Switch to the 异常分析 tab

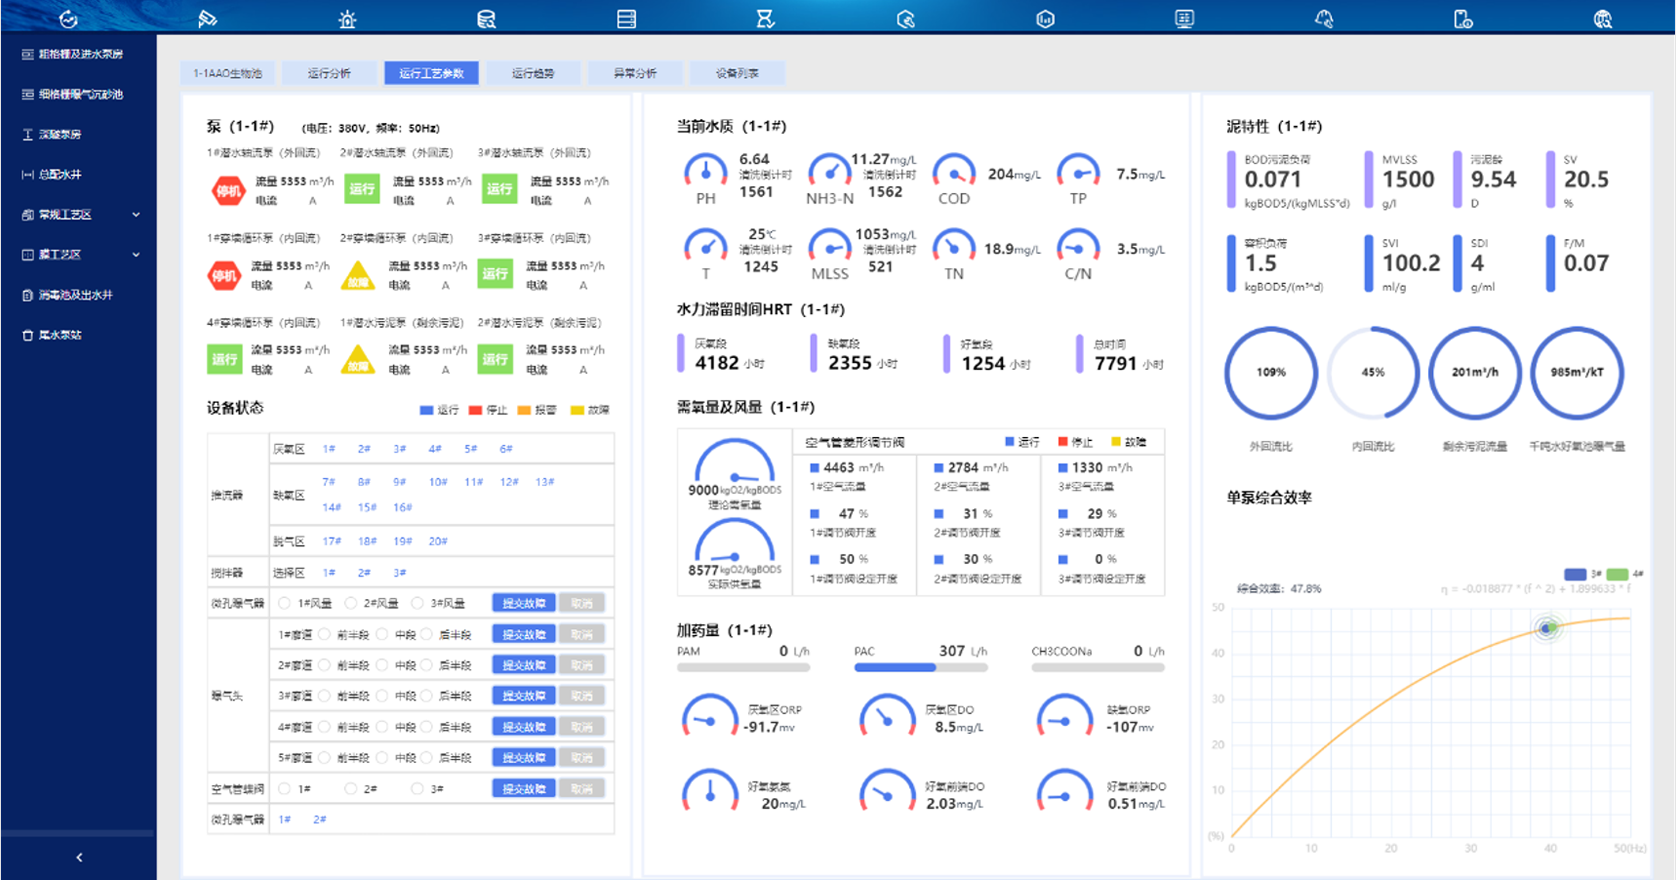point(635,73)
